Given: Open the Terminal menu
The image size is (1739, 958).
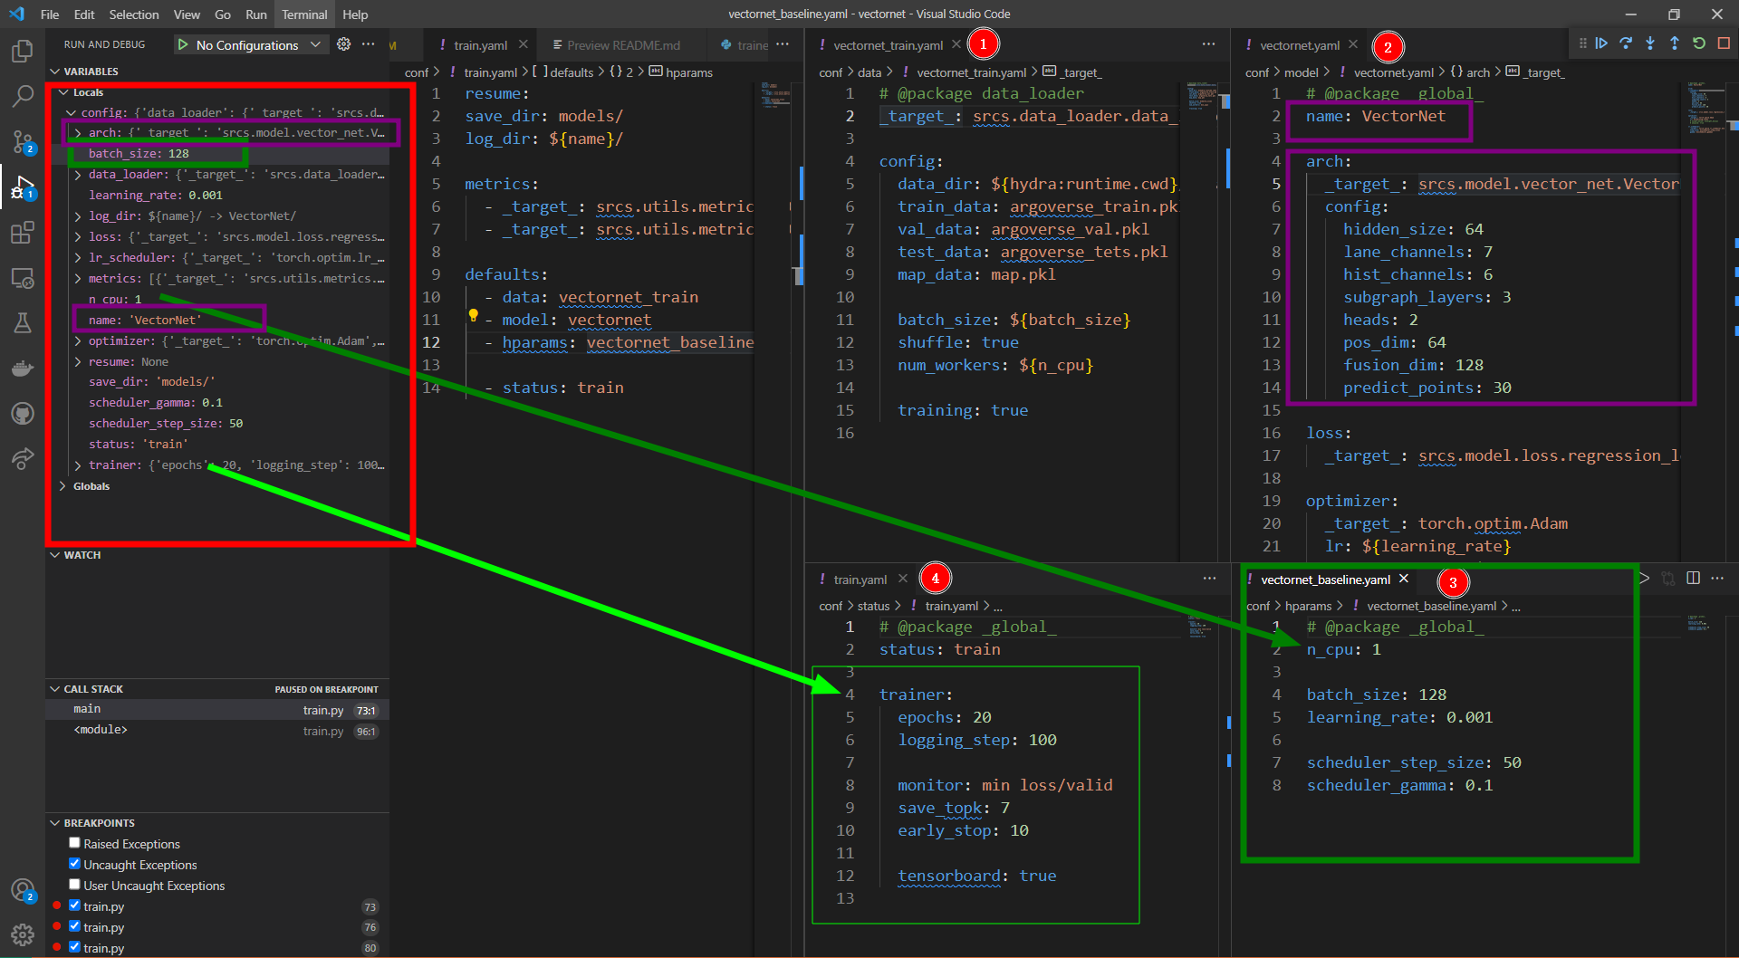Looking at the screenshot, I should pyautogui.click(x=303, y=14).
